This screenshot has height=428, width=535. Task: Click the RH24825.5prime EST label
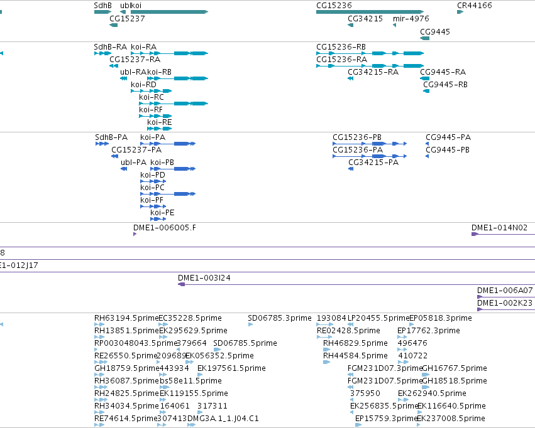point(126,394)
